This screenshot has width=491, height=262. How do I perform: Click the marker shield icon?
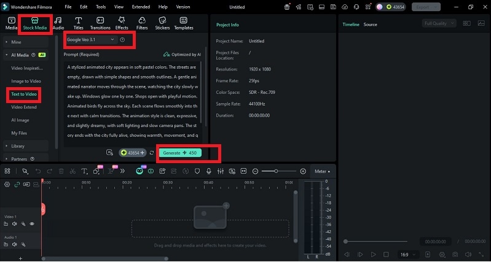point(197,171)
